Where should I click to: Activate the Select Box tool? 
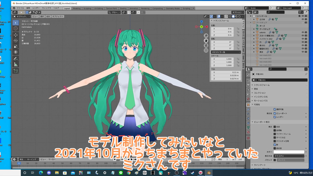16,23
